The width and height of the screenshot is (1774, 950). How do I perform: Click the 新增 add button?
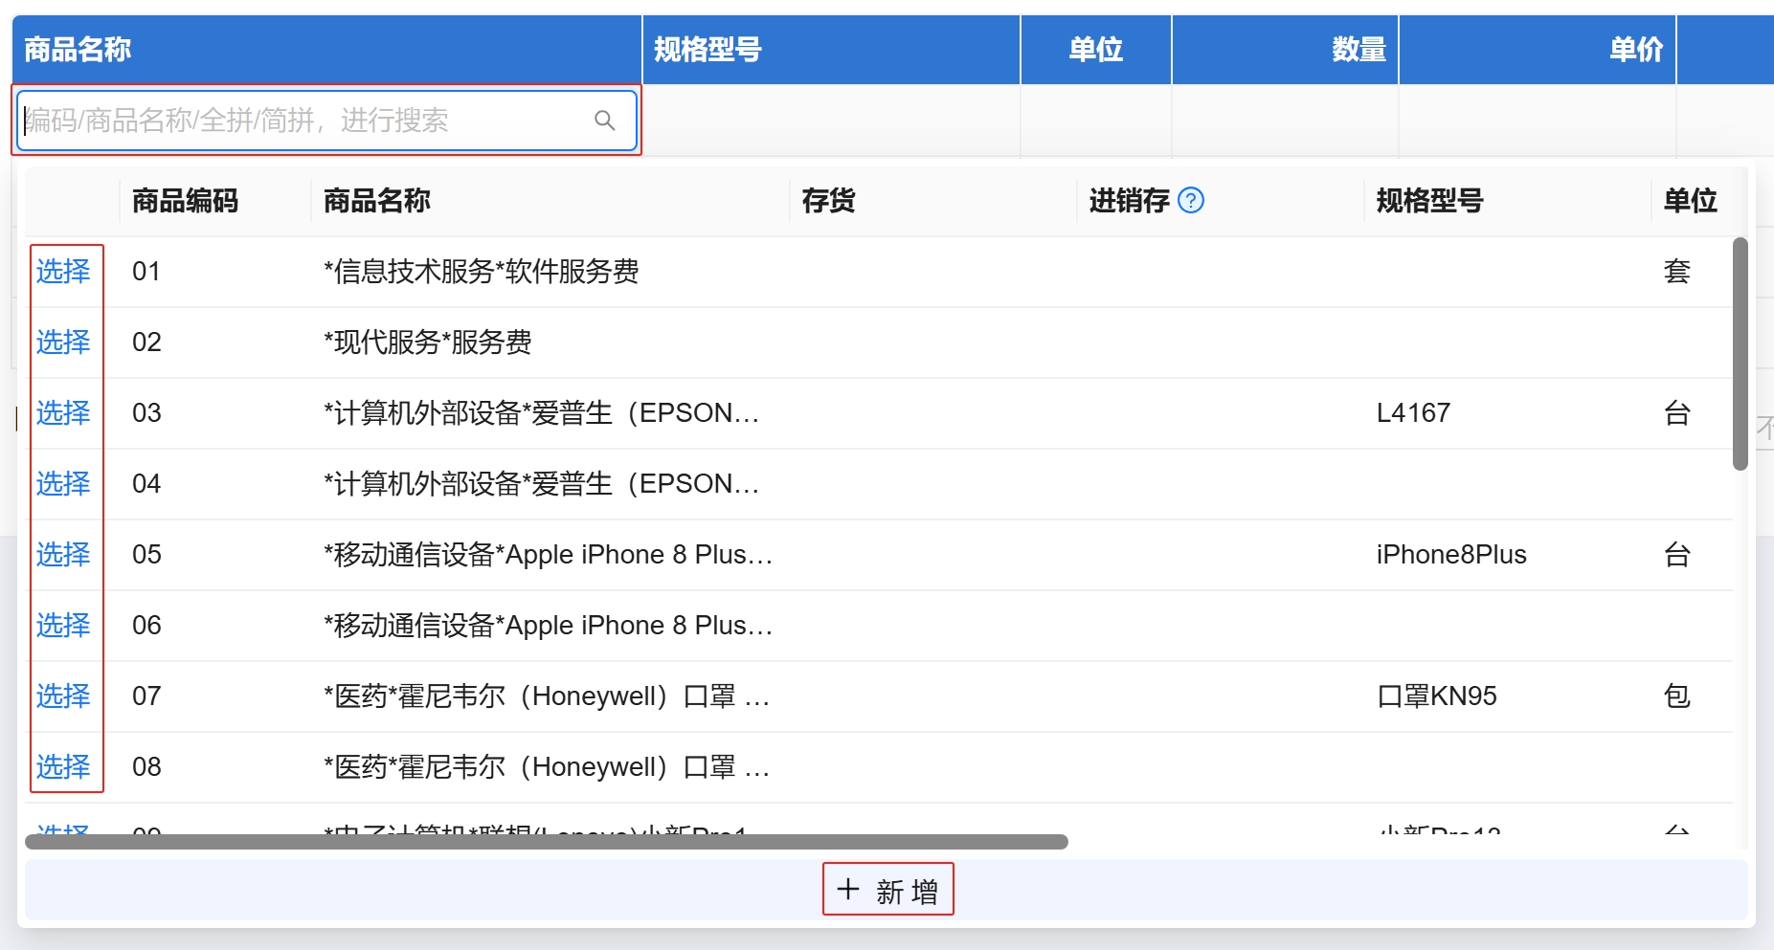887,891
